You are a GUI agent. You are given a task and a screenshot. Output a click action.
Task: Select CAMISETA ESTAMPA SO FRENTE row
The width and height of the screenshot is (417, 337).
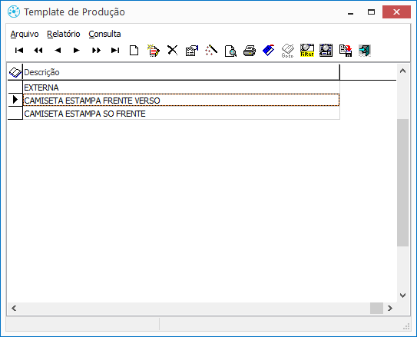[181, 114]
